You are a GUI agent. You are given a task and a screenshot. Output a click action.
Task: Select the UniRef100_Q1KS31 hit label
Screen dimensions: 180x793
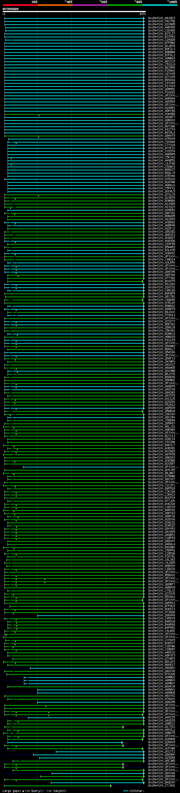coord(161,287)
